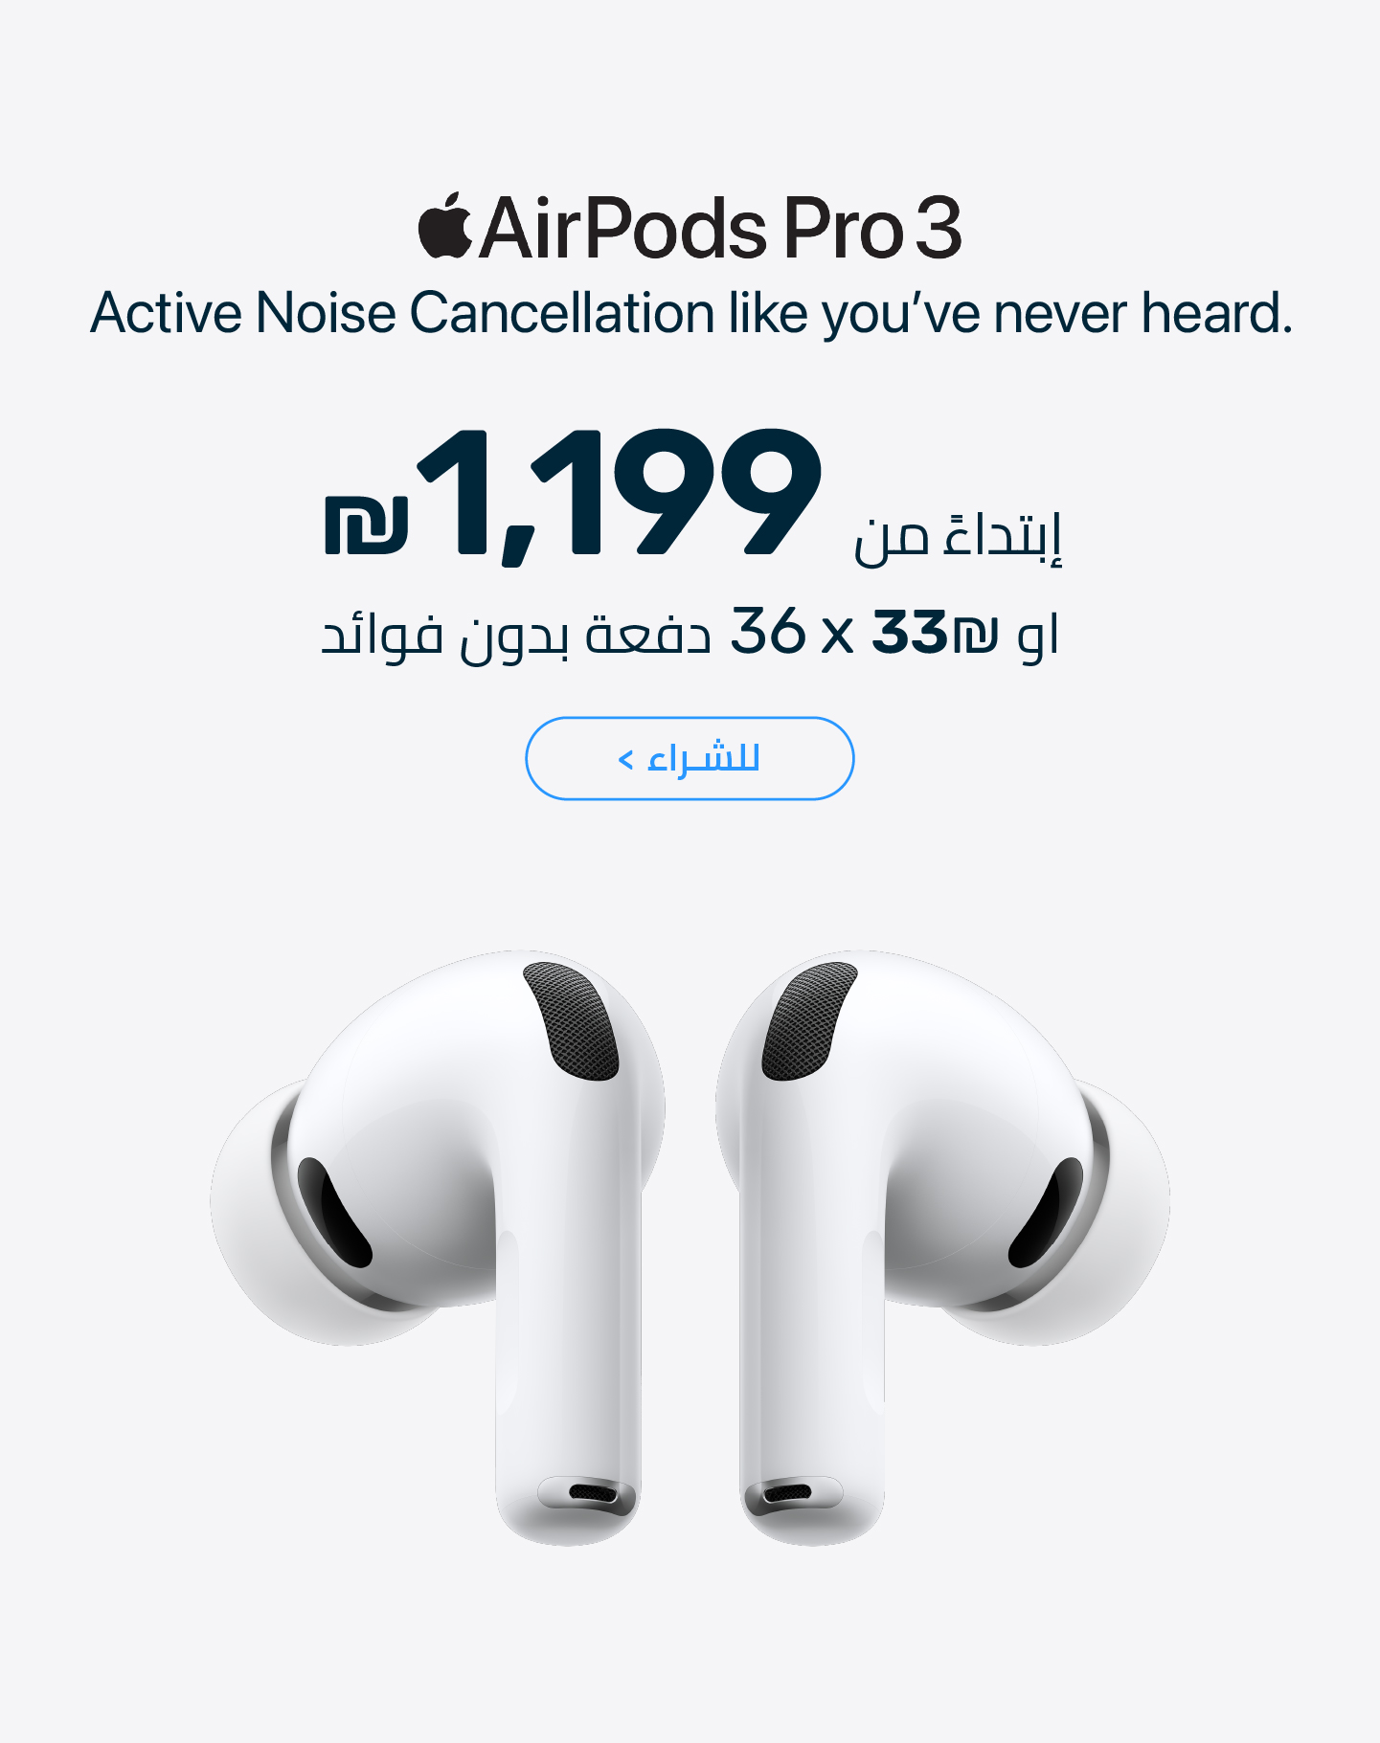Screen dimensions: 1380x1743
Task: Click the دفعة بدون فوائد text
Action: coord(516,636)
